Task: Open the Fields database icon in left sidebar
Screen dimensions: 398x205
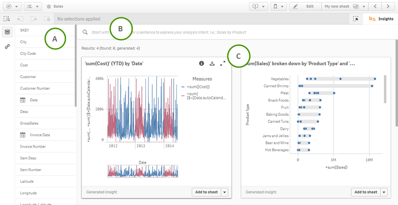Action: 7,32
